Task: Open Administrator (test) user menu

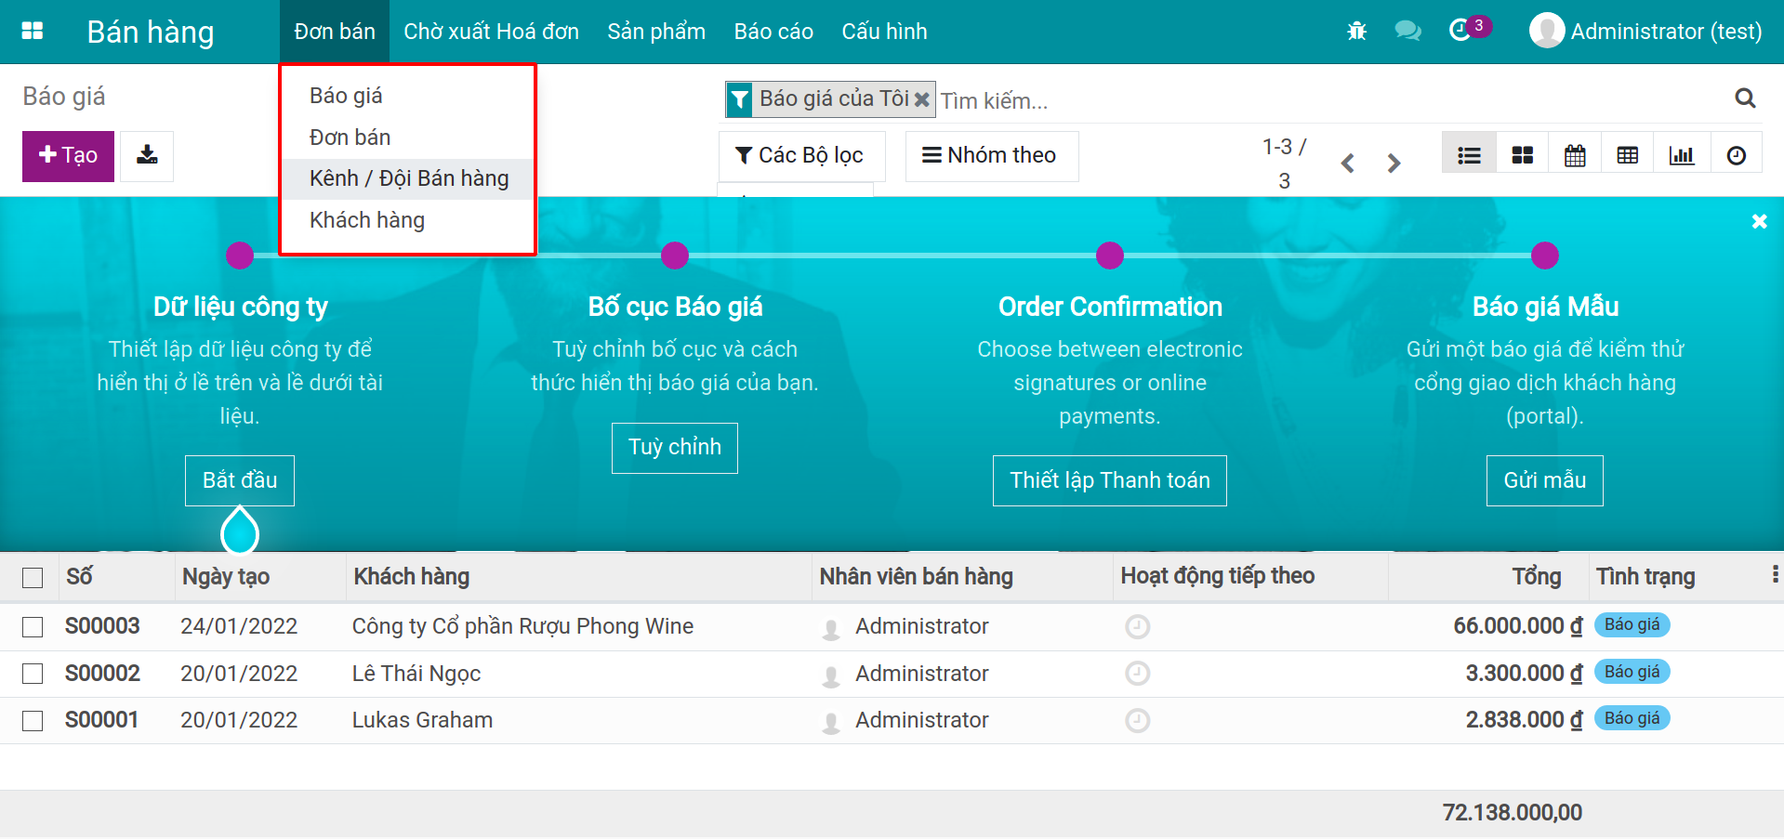Action: tap(1645, 32)
